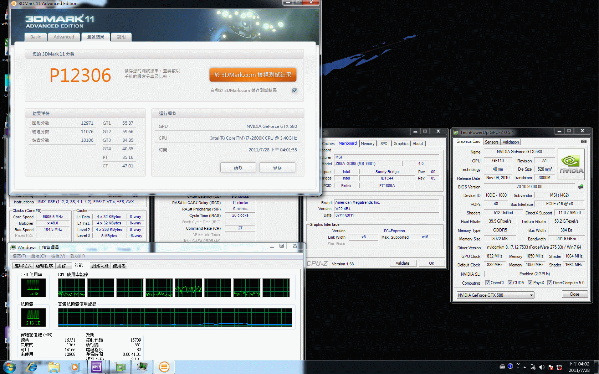The image size is (599, 374).
Task: Launch Internet Explorer from the taskbar
Action: click(x=32, y=367)
